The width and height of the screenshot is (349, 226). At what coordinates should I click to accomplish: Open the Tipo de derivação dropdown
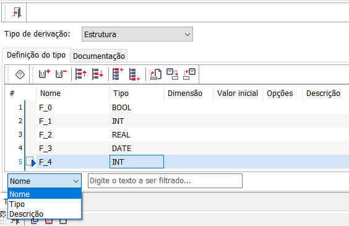click(x=137, y=34)
